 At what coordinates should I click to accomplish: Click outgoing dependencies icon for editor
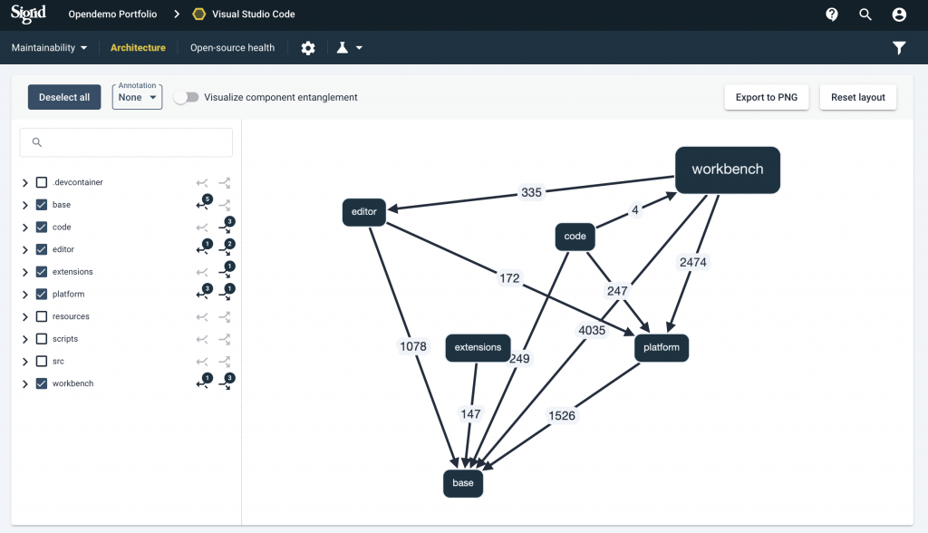point(226,247)
